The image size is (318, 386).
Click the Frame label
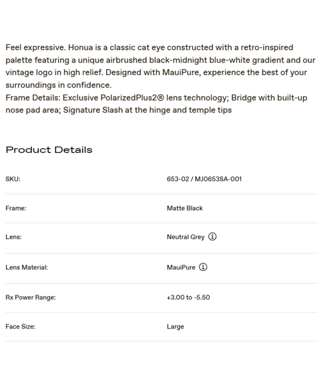16,208
